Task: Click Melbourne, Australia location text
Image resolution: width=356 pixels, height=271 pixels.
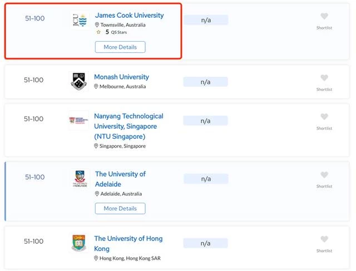Action: click(122, 86)
